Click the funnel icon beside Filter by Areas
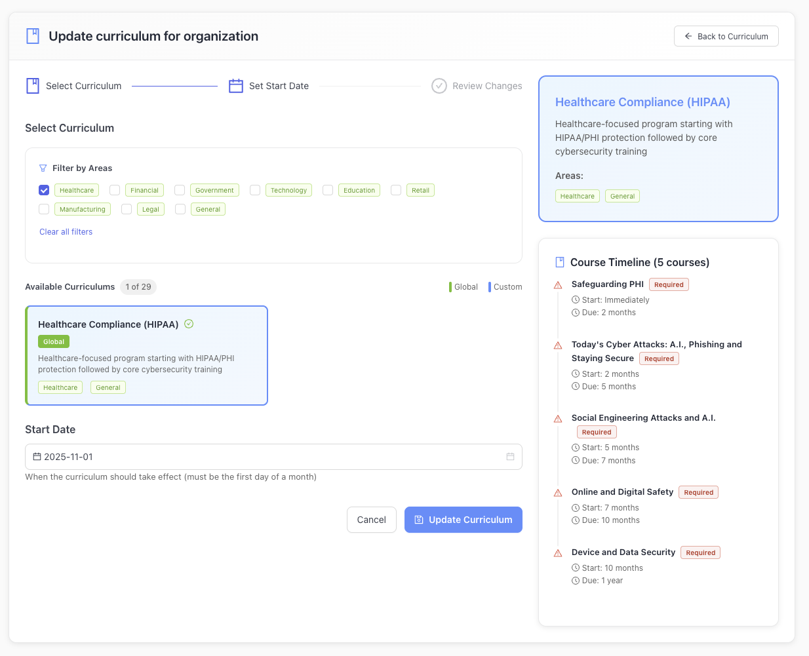The height and width of the screenshot is (656, 809). click(x=43, y=168)
